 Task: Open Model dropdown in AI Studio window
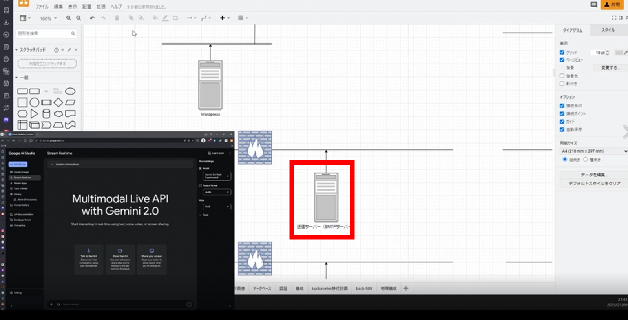coord(217,176)
